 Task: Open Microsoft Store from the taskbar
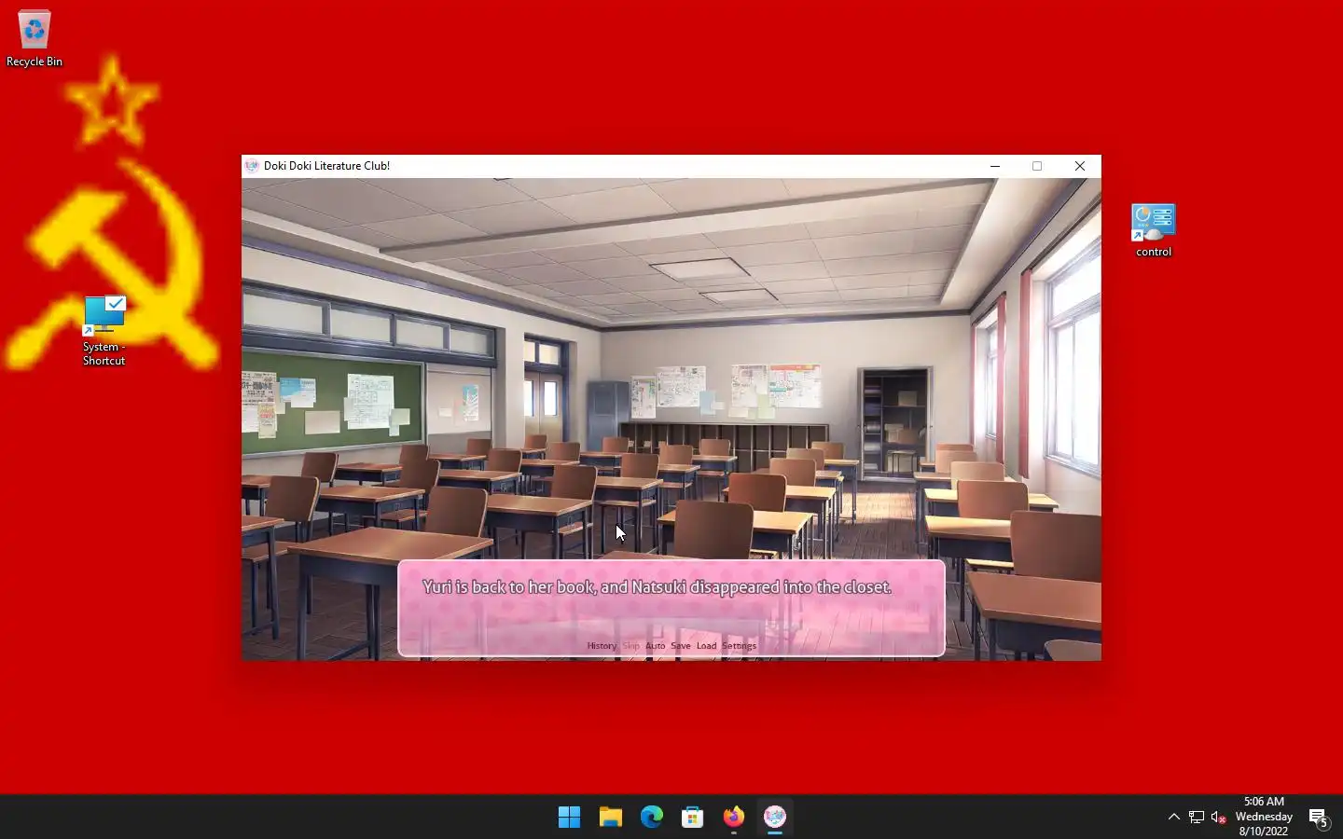pos(692,817)
